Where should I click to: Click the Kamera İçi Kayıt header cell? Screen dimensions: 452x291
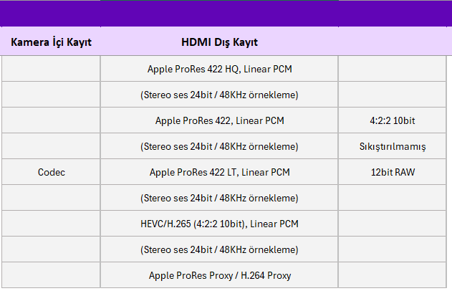(51, 42)
